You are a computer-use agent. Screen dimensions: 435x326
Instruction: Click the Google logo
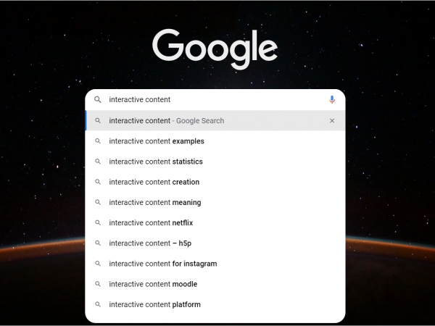click(x=215, y=48)
